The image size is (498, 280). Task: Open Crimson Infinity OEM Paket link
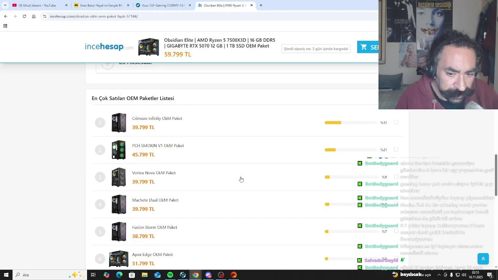coord(157,118)
